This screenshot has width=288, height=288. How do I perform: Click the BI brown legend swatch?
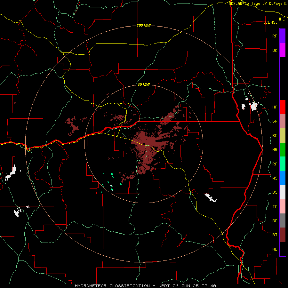tap(283, 235)
